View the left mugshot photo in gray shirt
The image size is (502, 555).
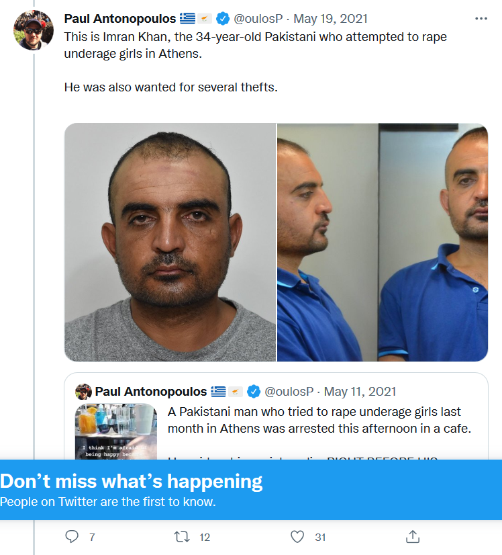170,242
